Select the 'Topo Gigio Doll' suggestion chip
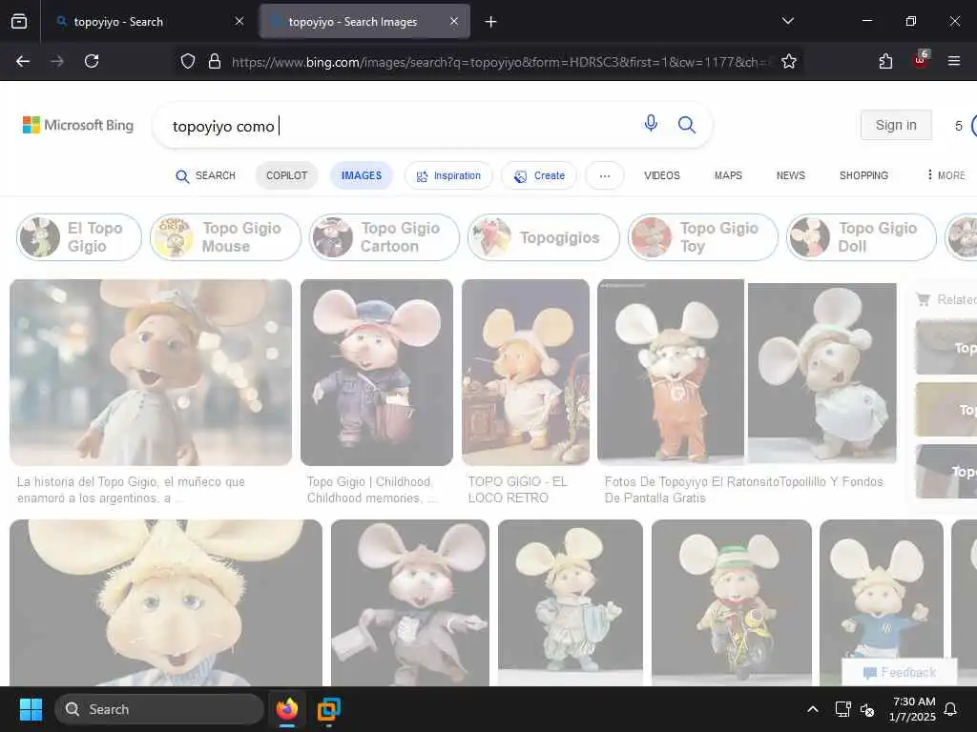 pos(862,237)
